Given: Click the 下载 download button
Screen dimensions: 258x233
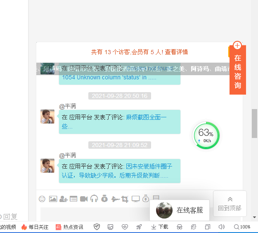Looking at the screenshot, I should point(160,227).
